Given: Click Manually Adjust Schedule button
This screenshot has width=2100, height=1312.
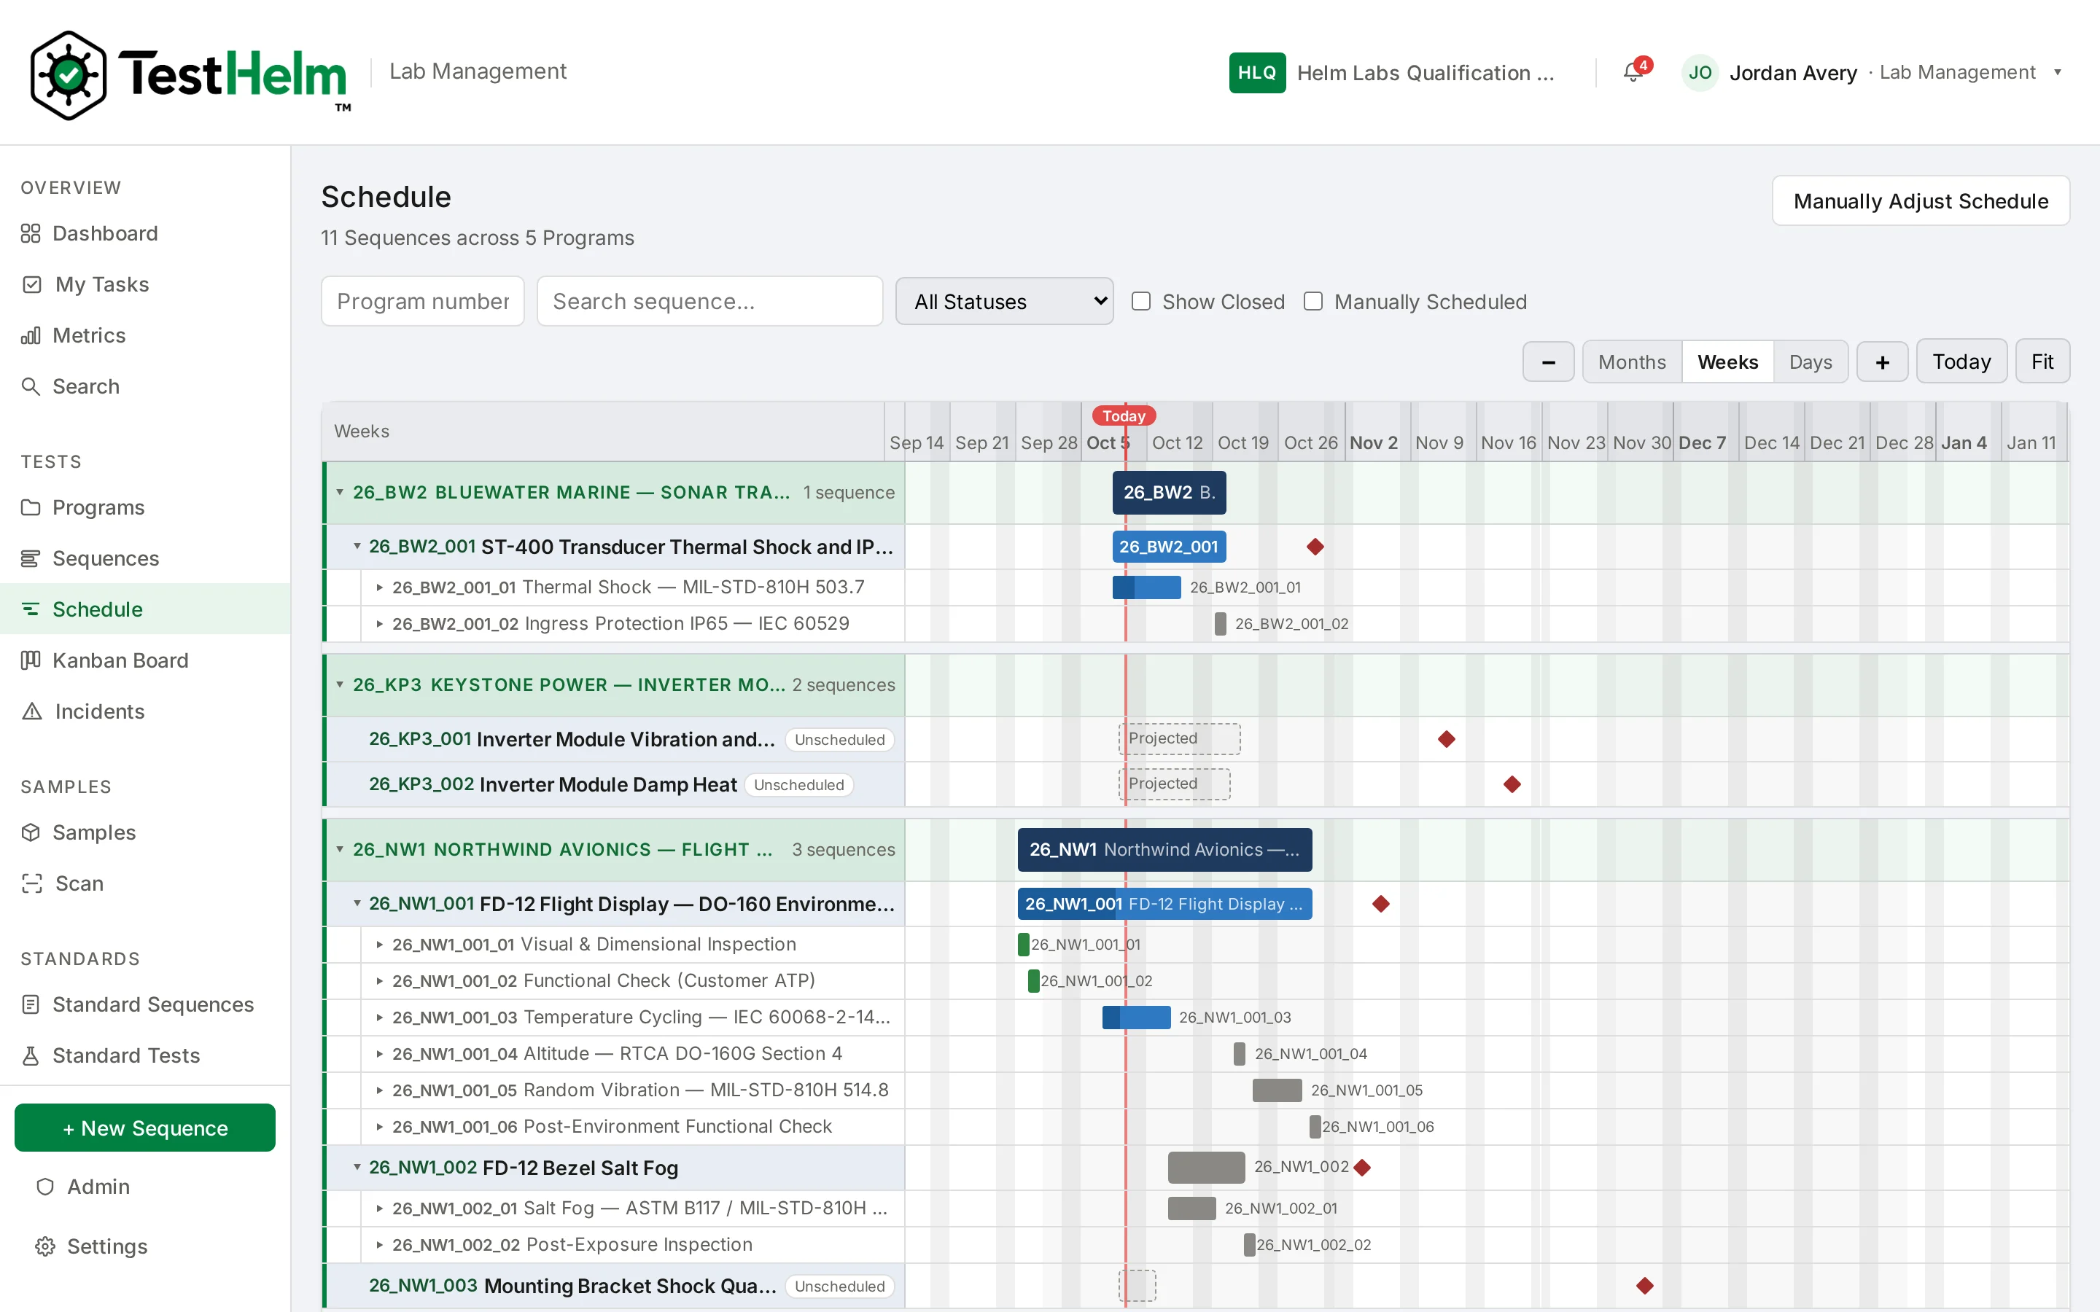Looking at the screenshot, I should 1921,201.
